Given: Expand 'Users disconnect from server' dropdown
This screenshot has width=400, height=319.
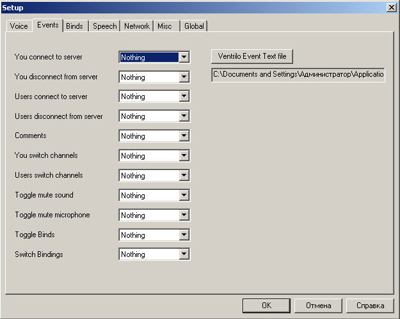Looking at the screenshot, I should 184,116.
